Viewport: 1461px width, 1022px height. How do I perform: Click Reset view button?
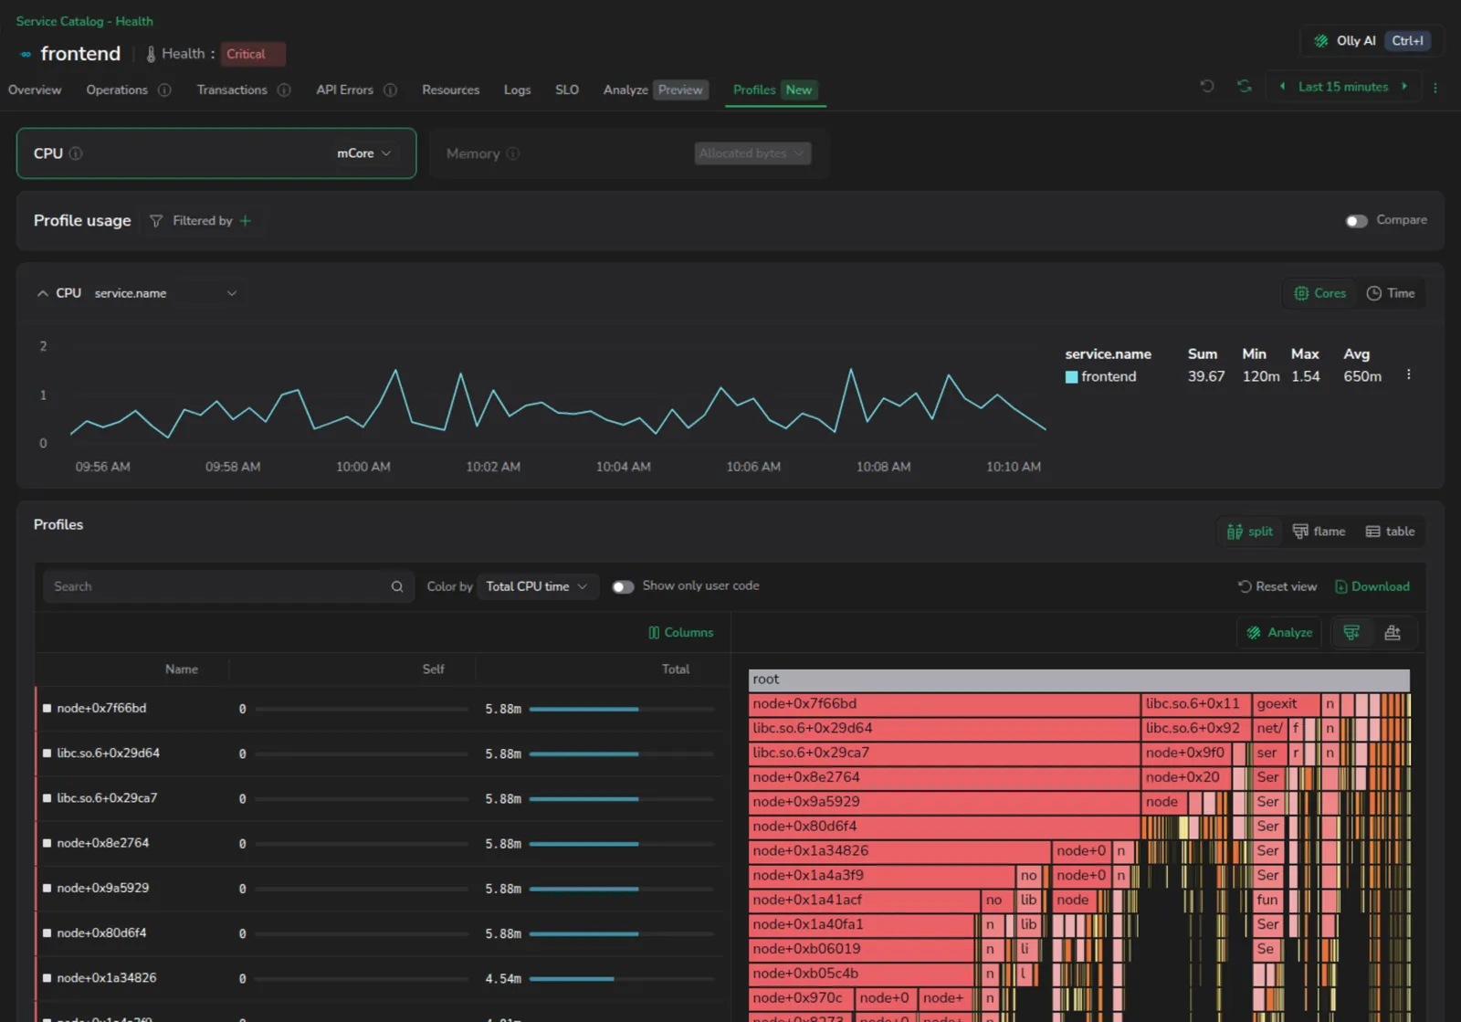point(1277,586)
